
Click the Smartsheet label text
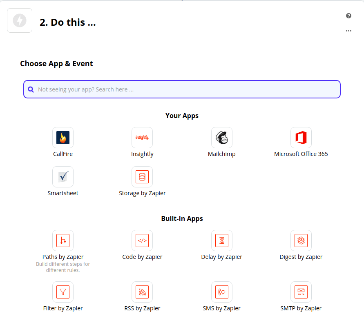(63, 193)
